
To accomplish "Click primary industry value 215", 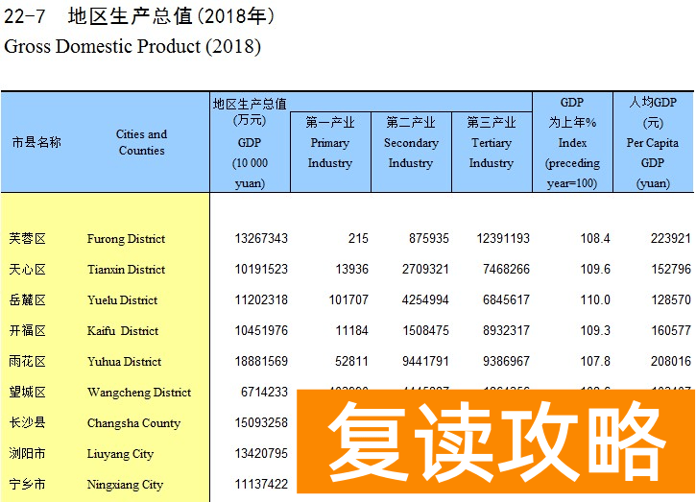I will point(358,239).
